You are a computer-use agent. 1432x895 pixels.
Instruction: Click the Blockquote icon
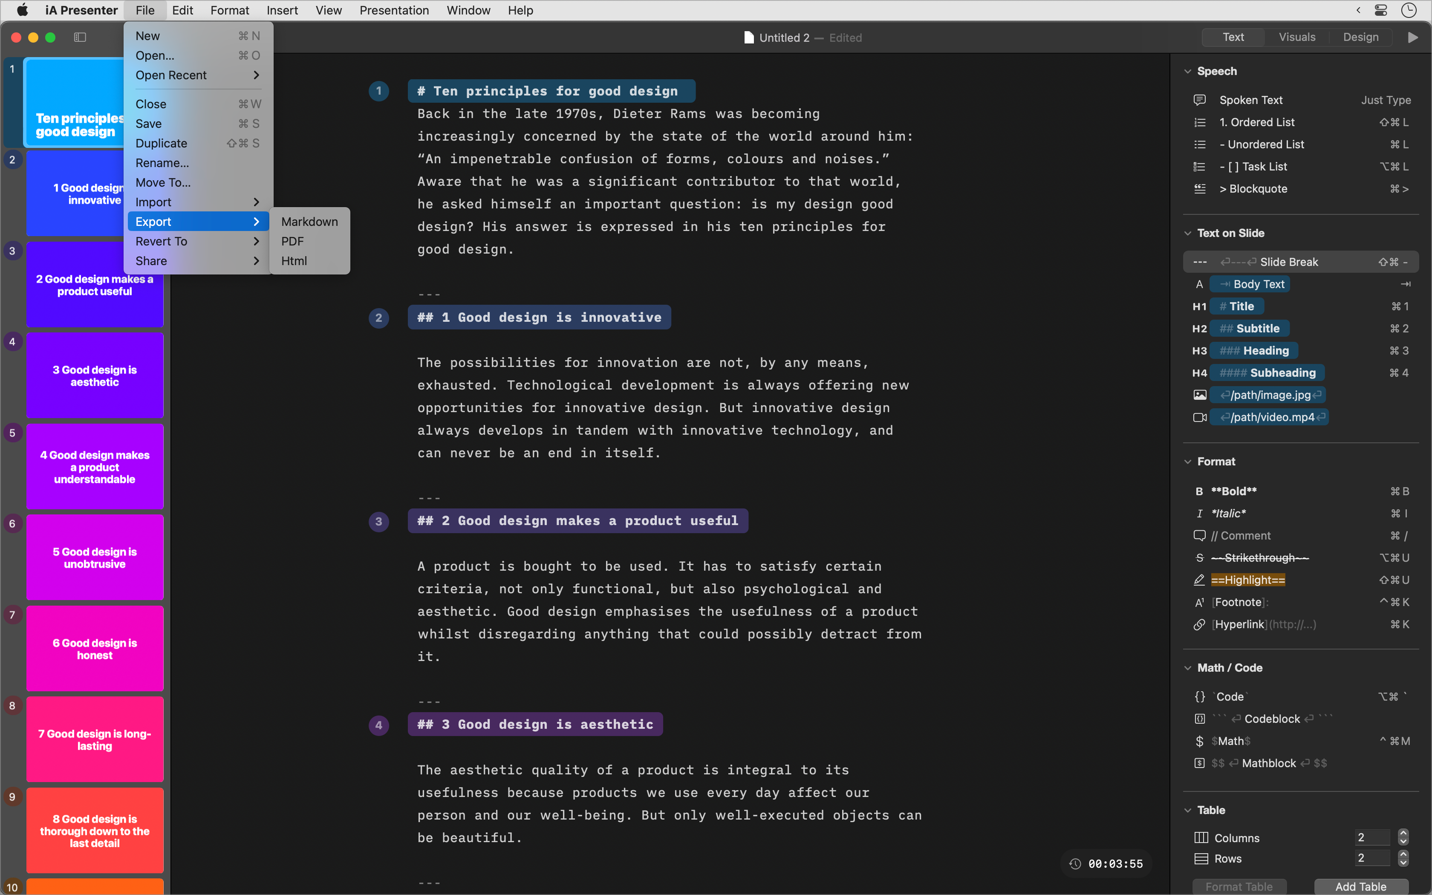coord(1199,189)
